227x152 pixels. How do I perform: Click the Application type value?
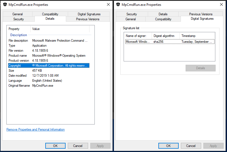tap(39, 46)
